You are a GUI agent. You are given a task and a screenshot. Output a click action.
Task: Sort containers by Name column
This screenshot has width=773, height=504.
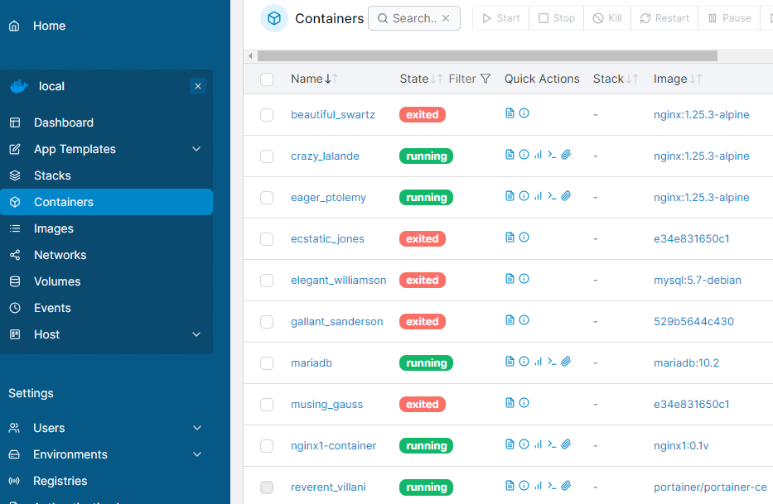(x=314, y=79)
